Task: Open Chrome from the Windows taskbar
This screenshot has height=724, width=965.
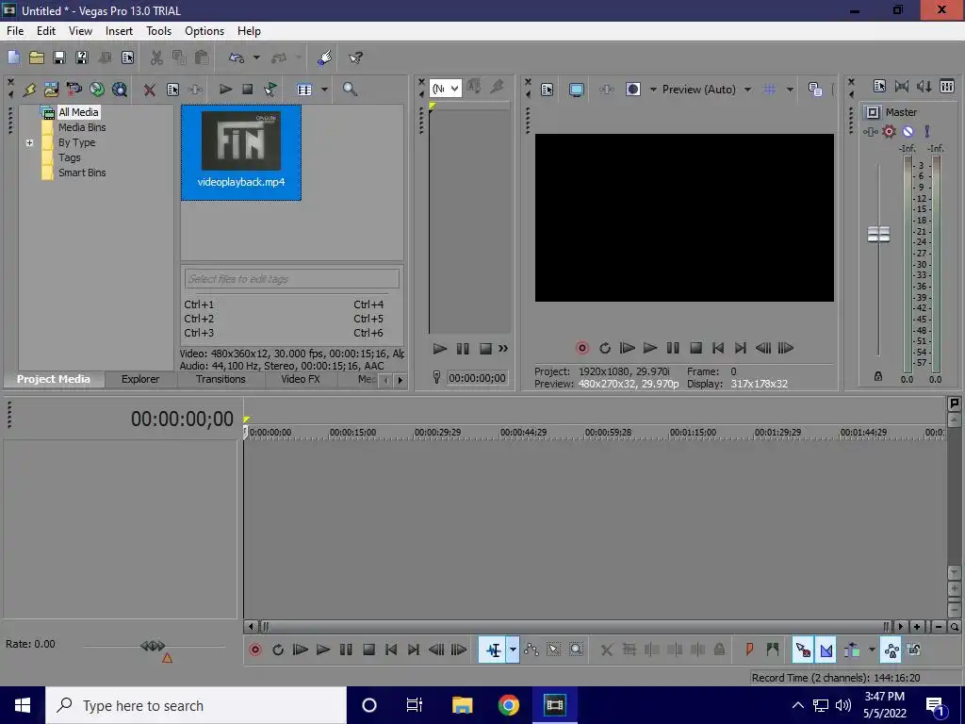Action: coord(508,705)
